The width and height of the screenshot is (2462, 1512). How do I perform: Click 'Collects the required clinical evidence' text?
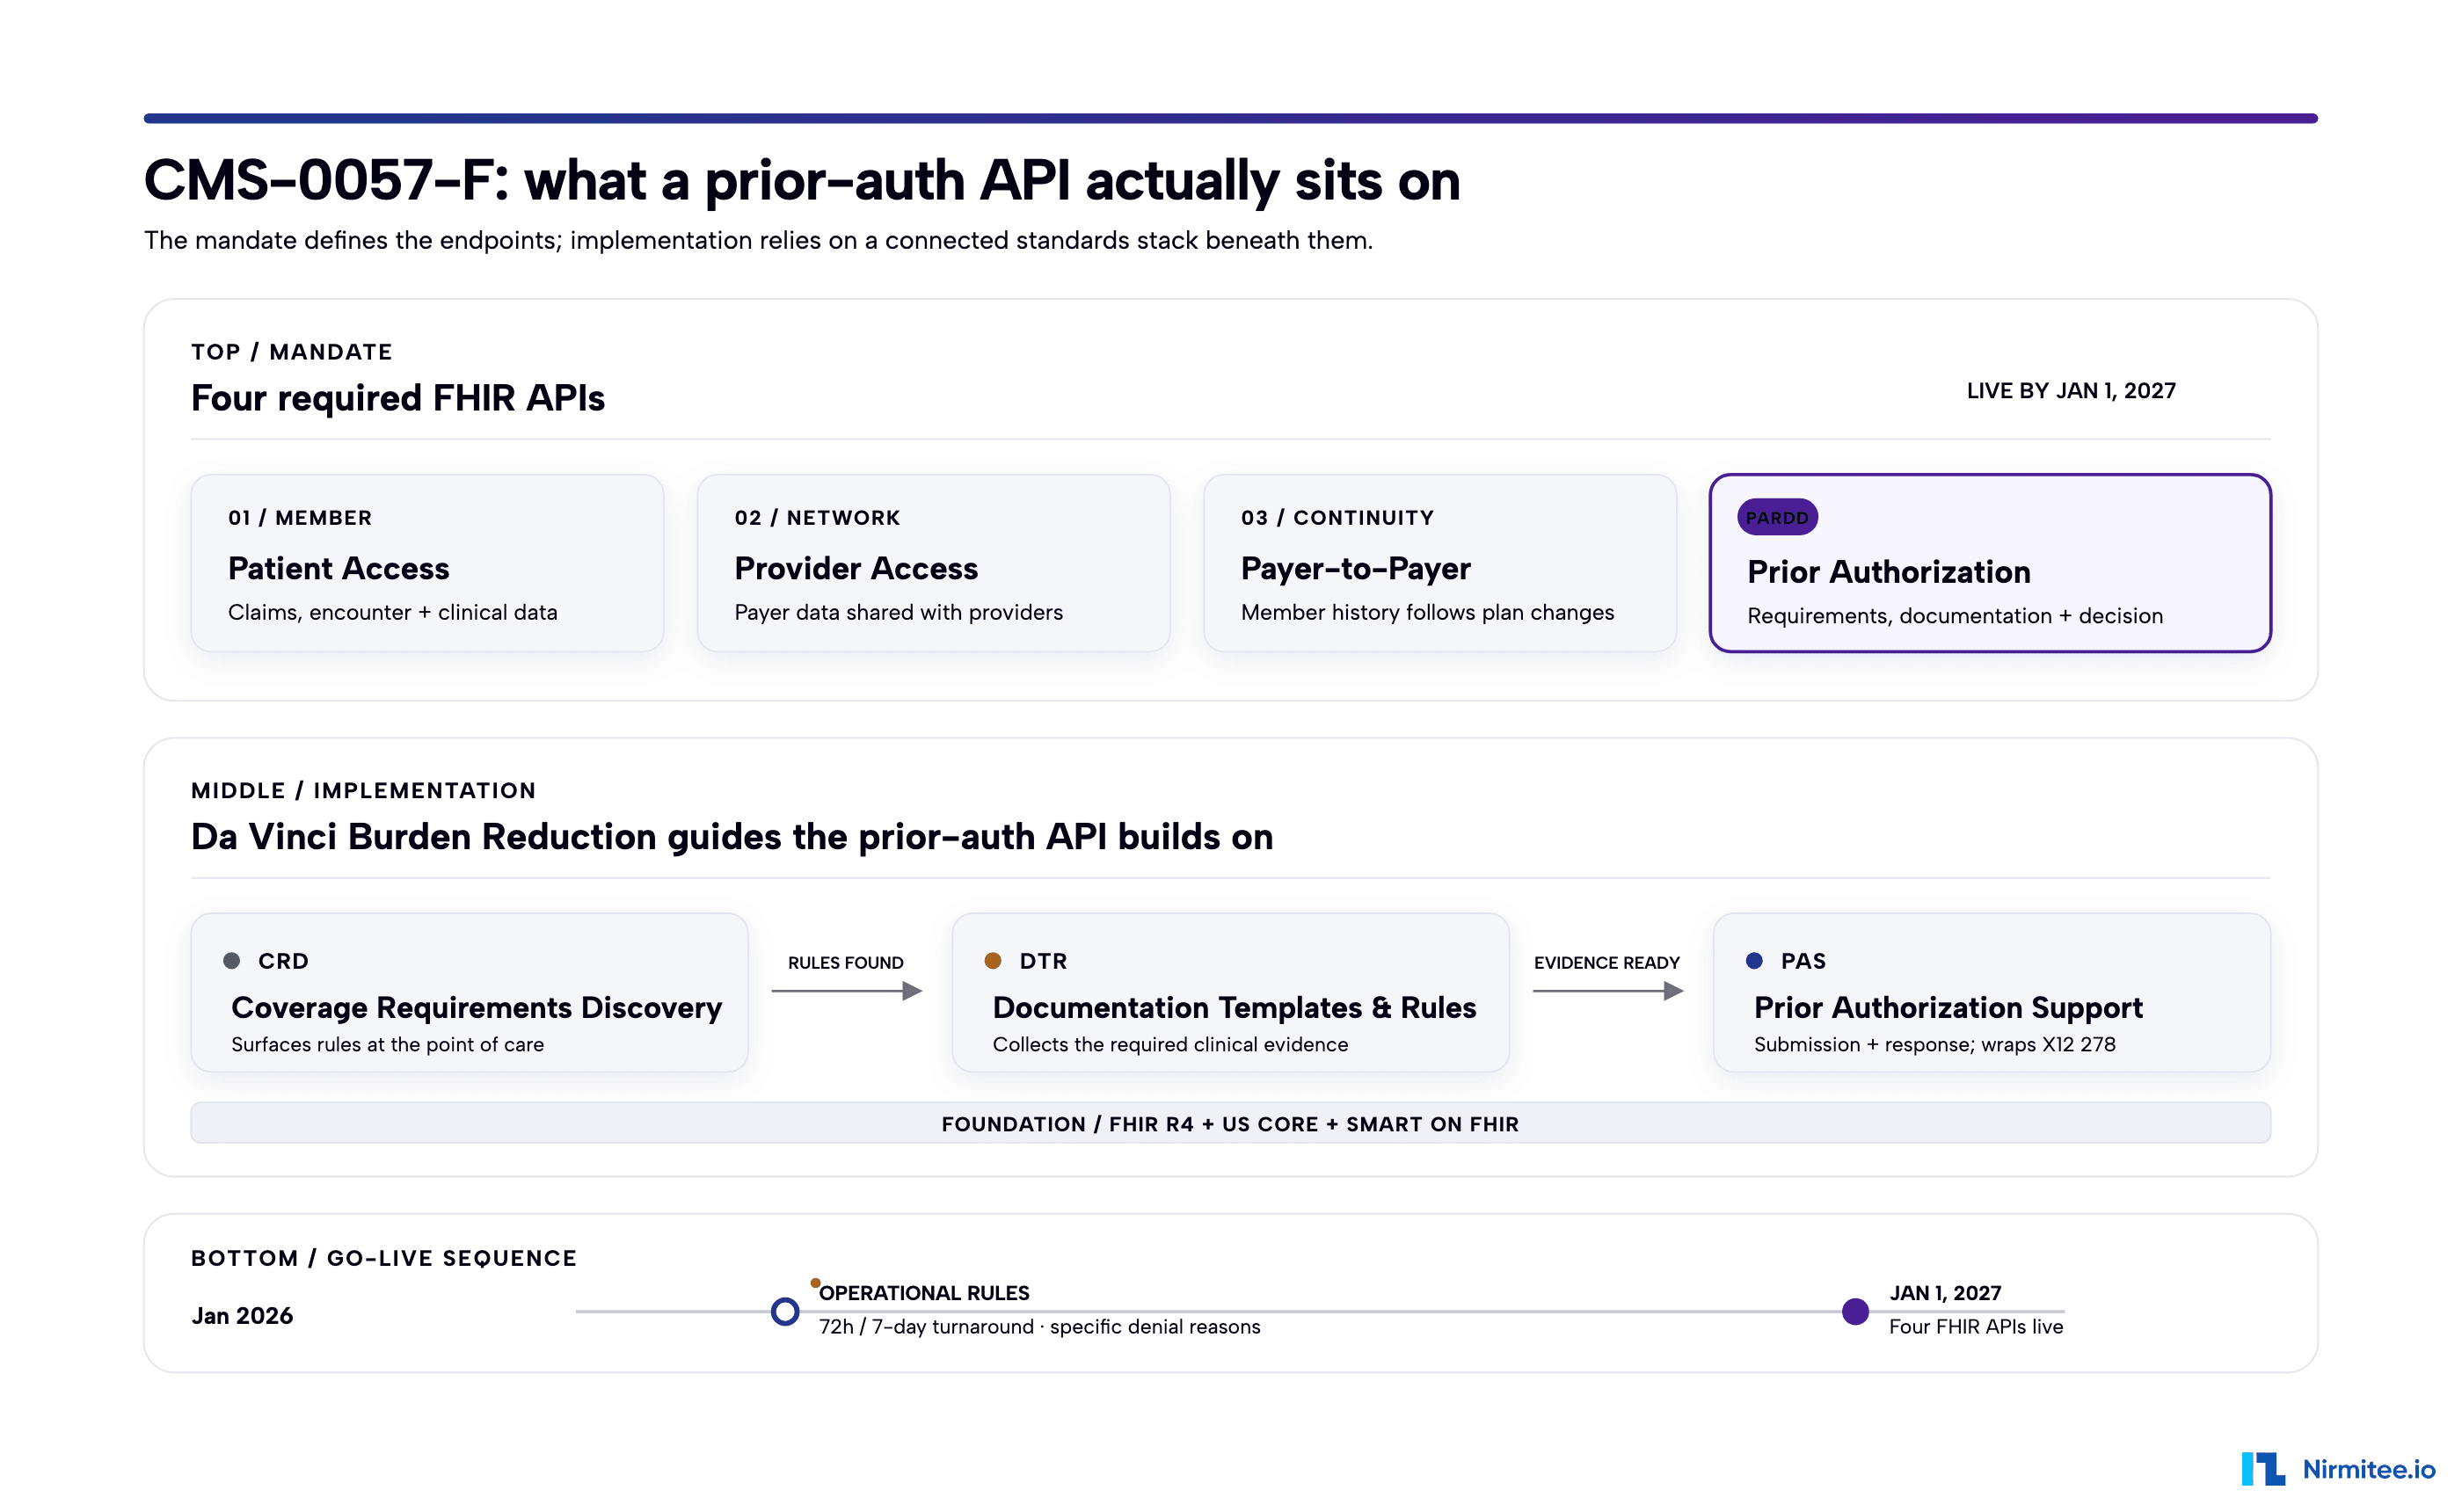tap(1170, 1044)
